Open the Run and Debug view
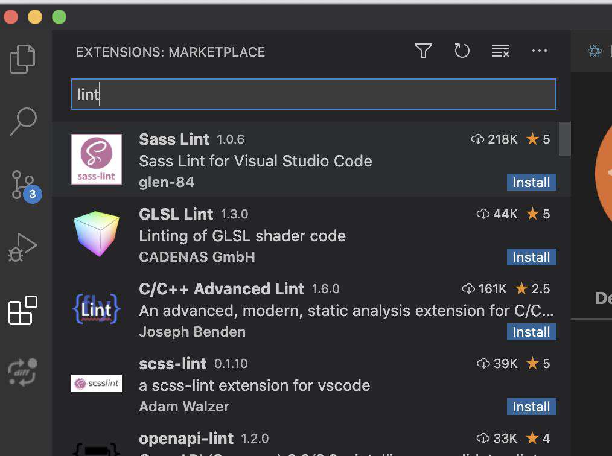612x456 pixels. point(23,247)
